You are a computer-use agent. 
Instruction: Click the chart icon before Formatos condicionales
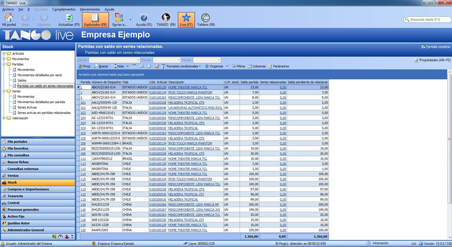click(x=157, y=66)
